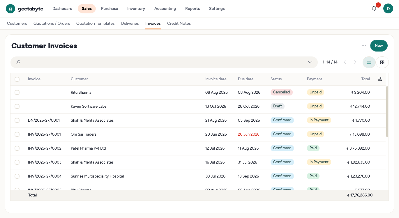
Task: Focus the invoice search field
Action: point(164,62)
